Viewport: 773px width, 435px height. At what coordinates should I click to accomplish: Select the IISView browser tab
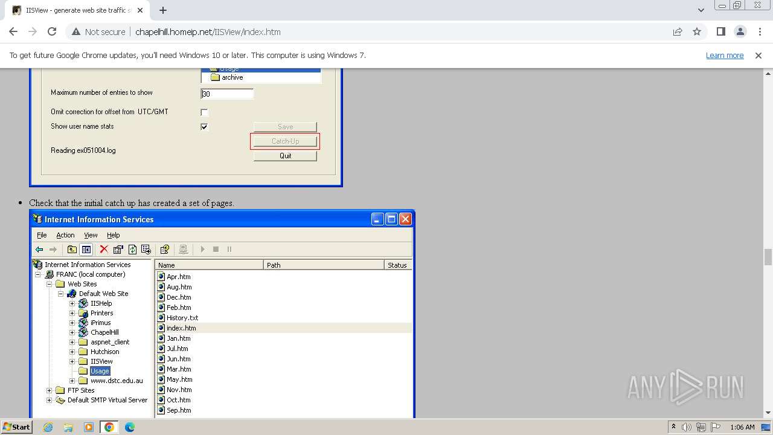coord(79,10)
